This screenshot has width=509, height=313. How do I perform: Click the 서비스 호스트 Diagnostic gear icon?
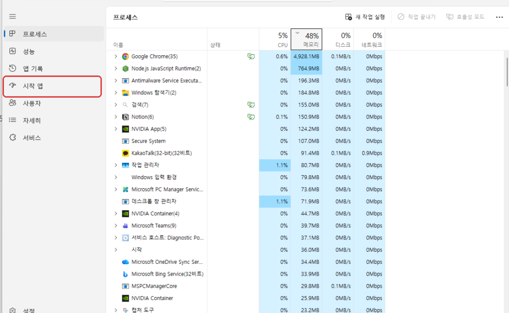coord(125,238)
